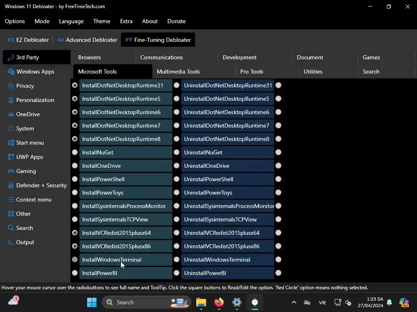Click the InstallPowerBI button
The height and width of the screenshot is (312, 417).
[x=126, y=273]
